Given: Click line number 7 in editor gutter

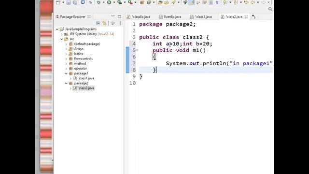Looking at the screenshot, I should 134,63.
